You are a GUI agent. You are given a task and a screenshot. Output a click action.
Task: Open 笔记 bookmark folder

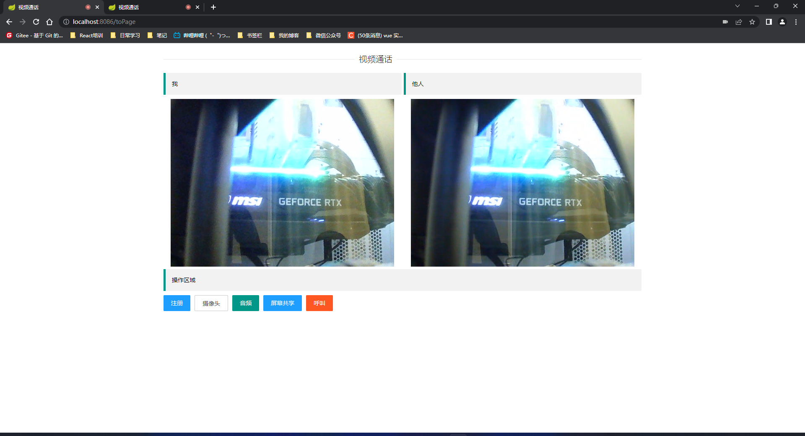157,36
